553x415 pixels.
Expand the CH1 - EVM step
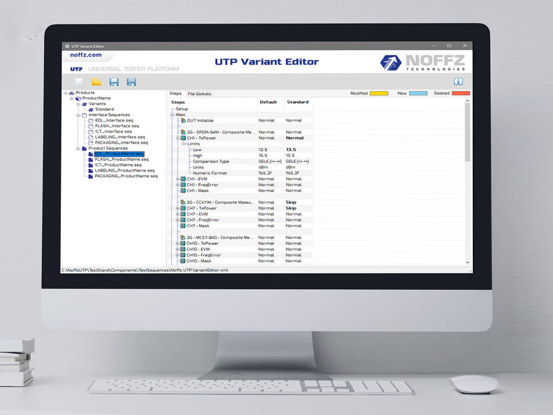tap(178, 179)
